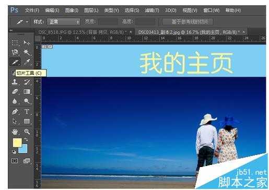Select the Zoom tool
Image resolution: width=269 pixels, height=190 pixels.
(27, 132)
